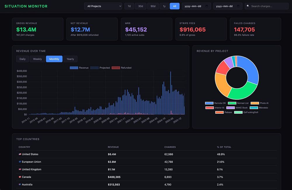Open calendar picker in first date field
Viewport: 292px width, 190px height.
tap(207, 6)
